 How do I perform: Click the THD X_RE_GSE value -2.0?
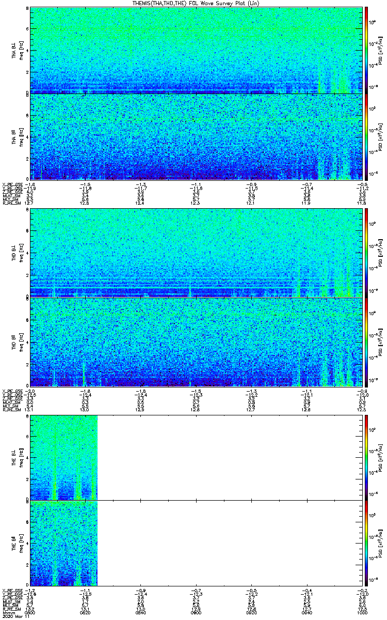pyautogui.click(x=30, y=390)
